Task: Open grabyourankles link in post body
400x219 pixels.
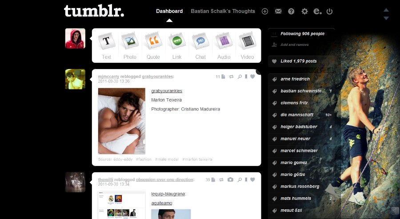Action: click(x=167, y=91)
